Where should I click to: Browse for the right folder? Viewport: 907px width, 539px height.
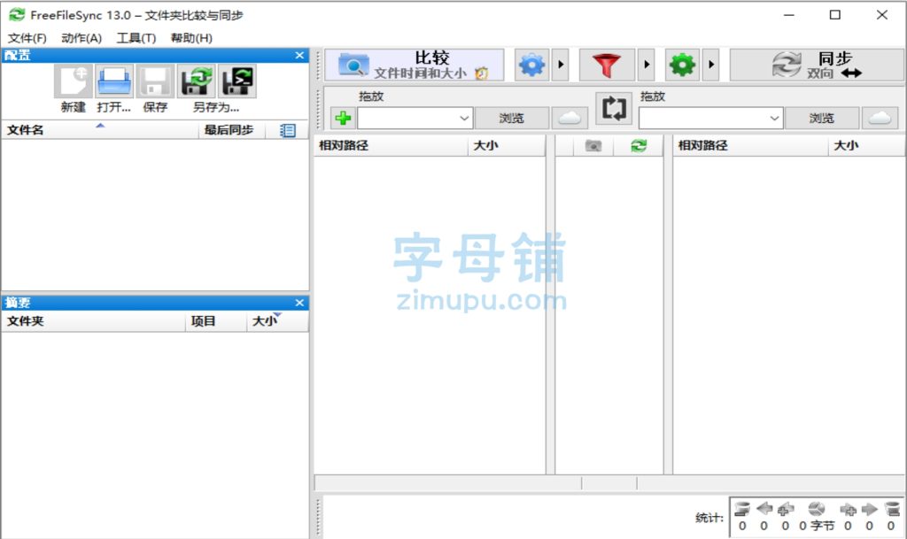click(x=822, y=119)
